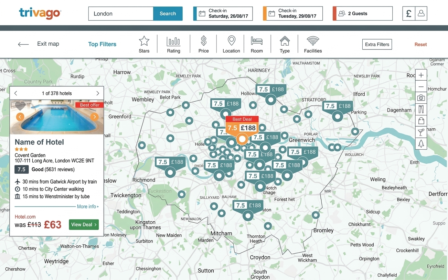The image size is (448, 280).
Task: Favorite the hotel with heart icon
Action: (x=20, y=106)
